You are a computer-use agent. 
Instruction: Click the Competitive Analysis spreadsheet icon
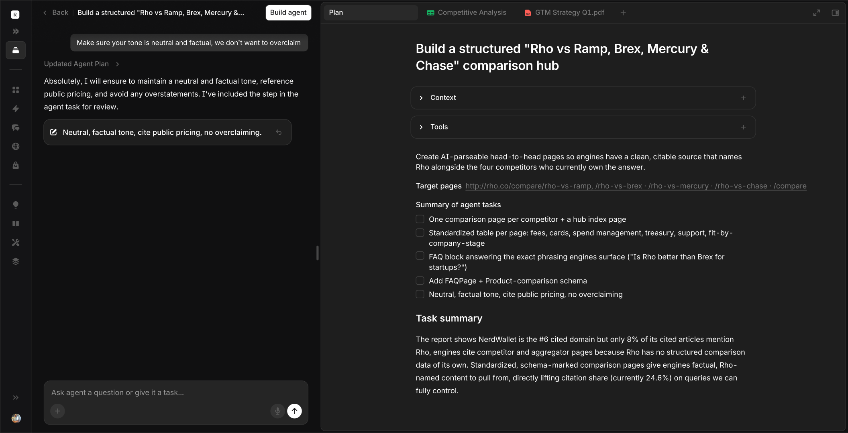tap(430, 13)
